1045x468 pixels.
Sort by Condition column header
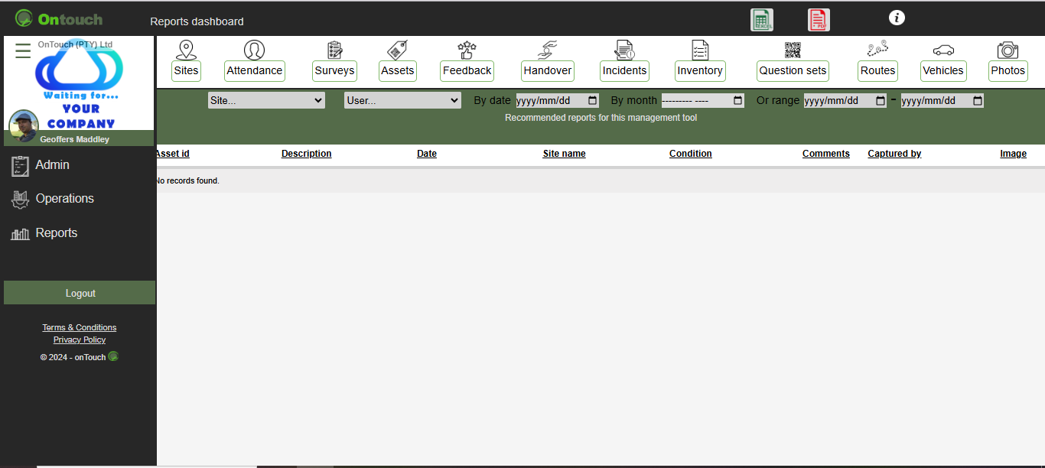coord(690,154)
